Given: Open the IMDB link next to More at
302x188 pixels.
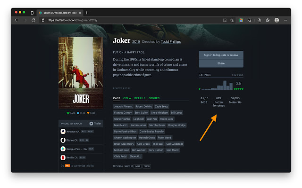Looking at the screenshot, I should pyautogui.click(x=137, y=166).
